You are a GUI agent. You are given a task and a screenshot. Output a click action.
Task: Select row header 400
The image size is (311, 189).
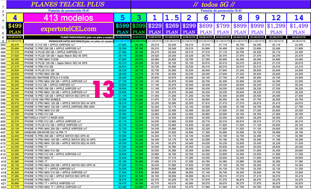pos(3,107)
